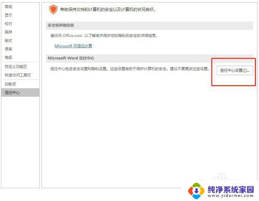259x201 pixels.
Task: Open the 保存 options category
Action: tap(8, 32)
